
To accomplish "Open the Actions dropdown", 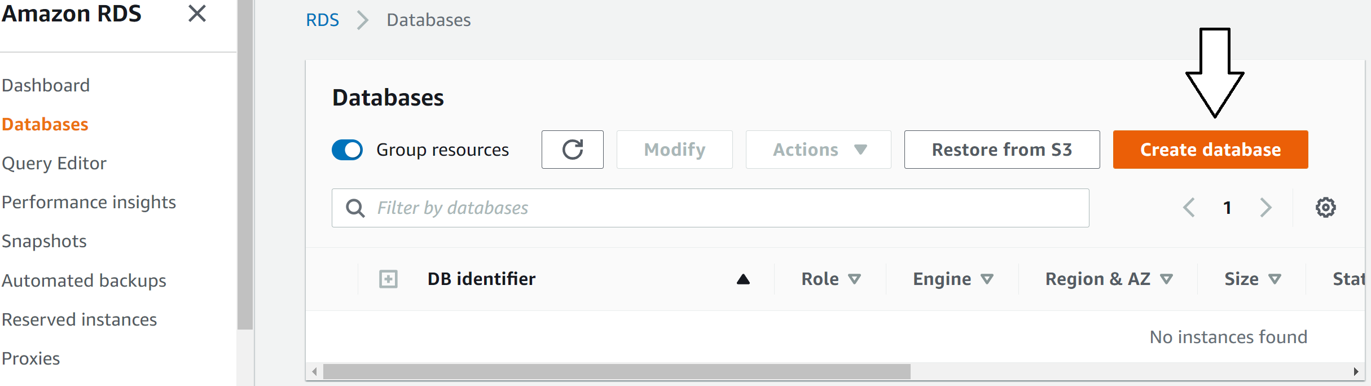I will point(818,150).
